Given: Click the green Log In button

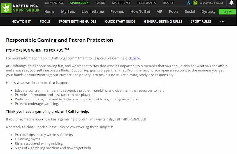Looking at the screenshot, I should click(227, 12).
